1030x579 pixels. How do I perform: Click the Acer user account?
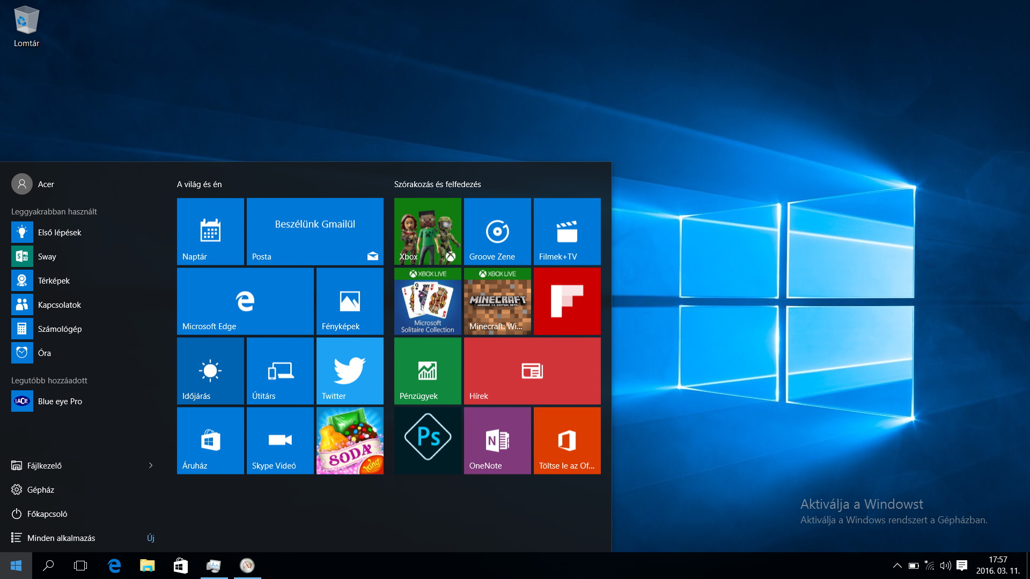tap(33, 184)
